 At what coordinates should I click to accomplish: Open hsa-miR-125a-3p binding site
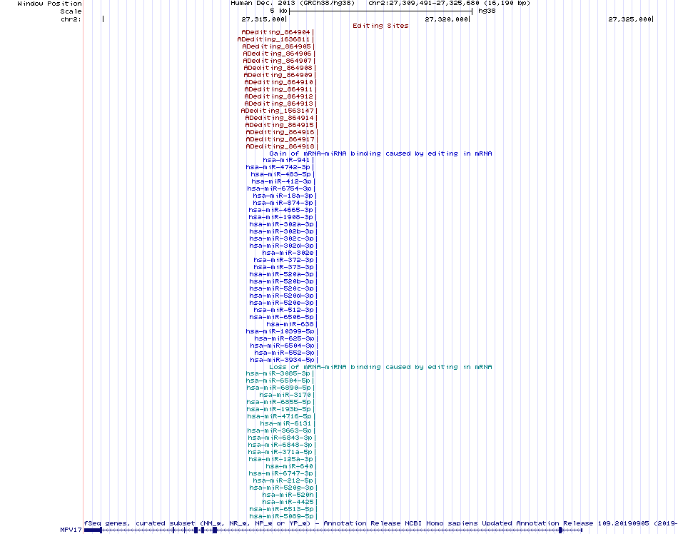coord(280,459)
